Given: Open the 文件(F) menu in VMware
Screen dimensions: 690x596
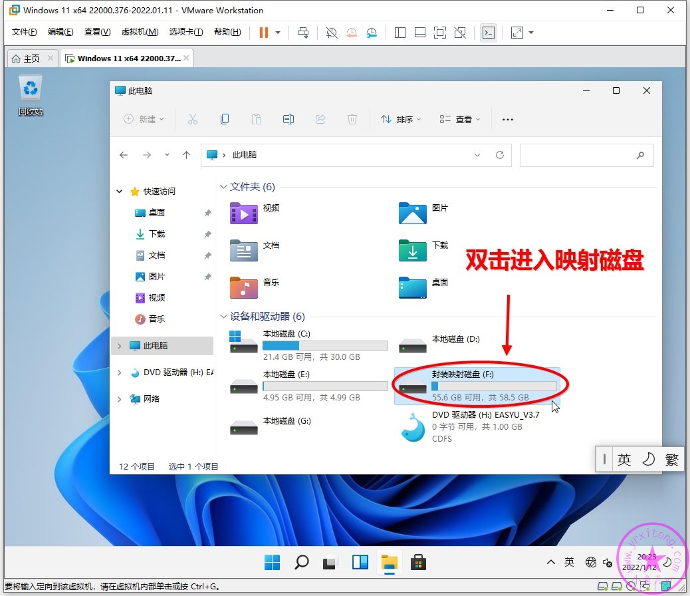Looking at the screenshot, I should point(24,32).
